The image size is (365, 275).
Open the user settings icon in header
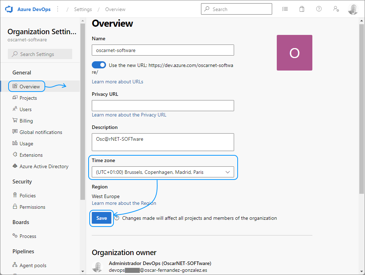(x=336, y=9)
